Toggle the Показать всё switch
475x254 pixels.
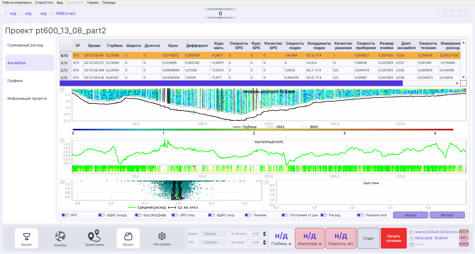click(360, 215)
